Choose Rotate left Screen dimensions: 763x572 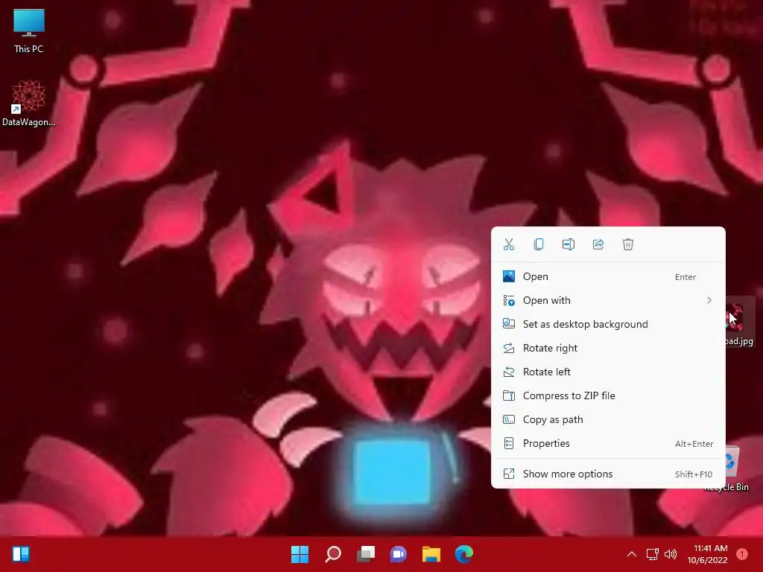(x=608, y=372)
